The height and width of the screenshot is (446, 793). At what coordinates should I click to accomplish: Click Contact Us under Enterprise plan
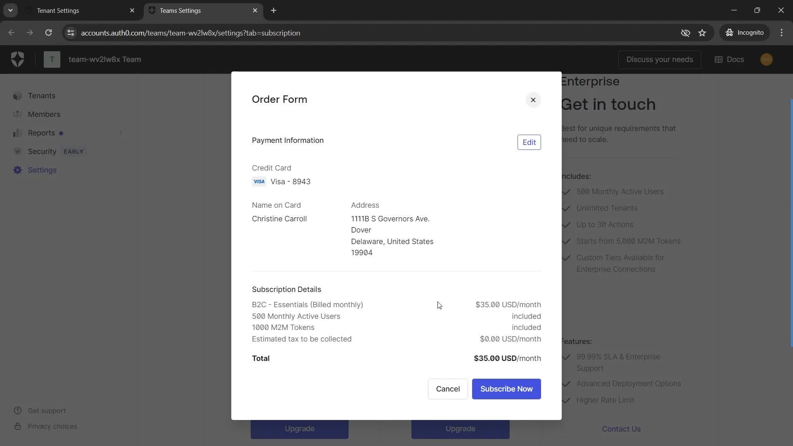(x=621, y=429)
